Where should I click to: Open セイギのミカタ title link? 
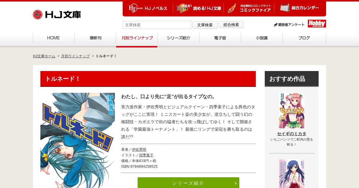pyautogui.click(x=292, y=134)
